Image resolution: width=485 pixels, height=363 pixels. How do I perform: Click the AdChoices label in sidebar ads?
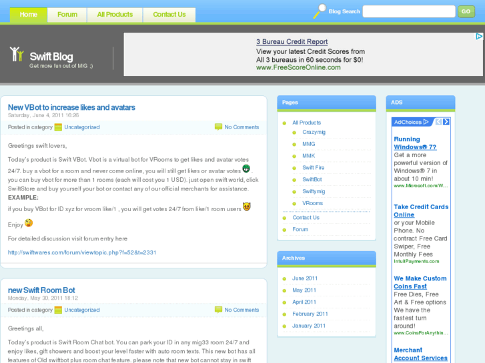tap(411, 122)
